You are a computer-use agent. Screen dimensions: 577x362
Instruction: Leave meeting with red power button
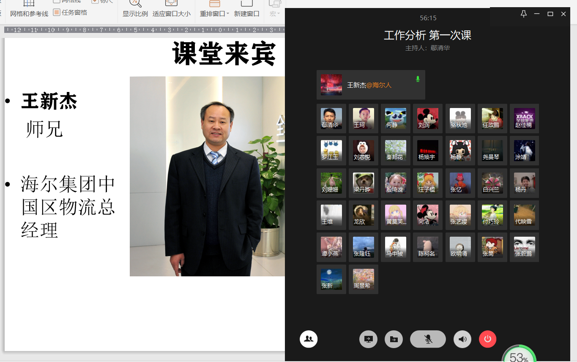point(487,339)
